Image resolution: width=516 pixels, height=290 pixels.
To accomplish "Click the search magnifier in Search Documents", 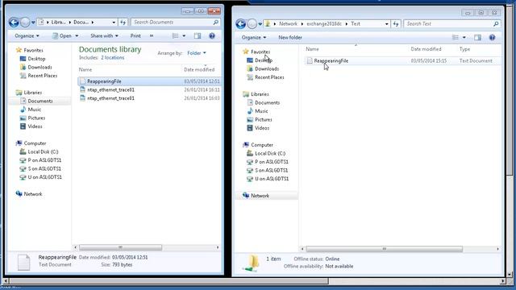I will pos(215,23).
